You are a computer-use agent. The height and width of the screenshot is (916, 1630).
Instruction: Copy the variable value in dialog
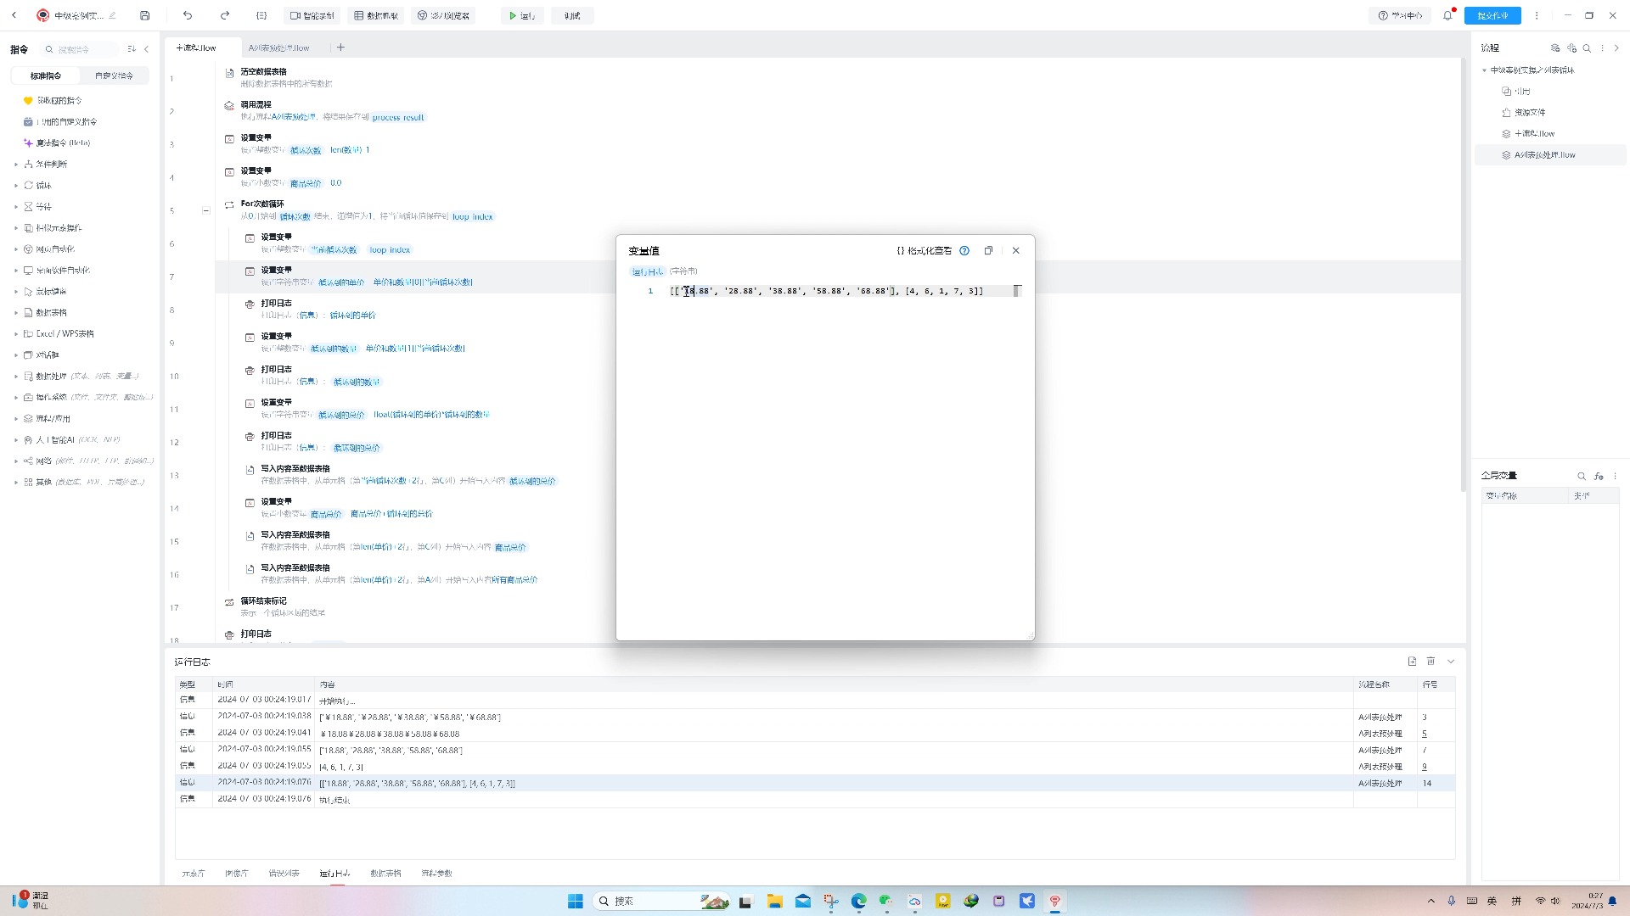pyautogui.click(x=988, y=250)
